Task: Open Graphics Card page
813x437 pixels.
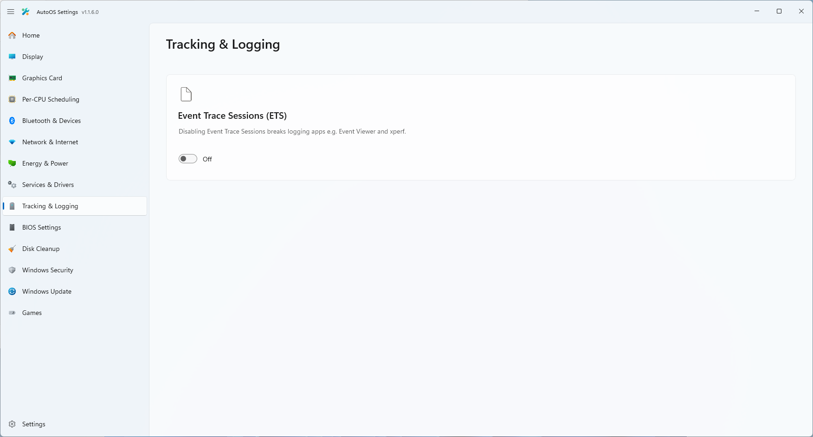Action: 75,78
